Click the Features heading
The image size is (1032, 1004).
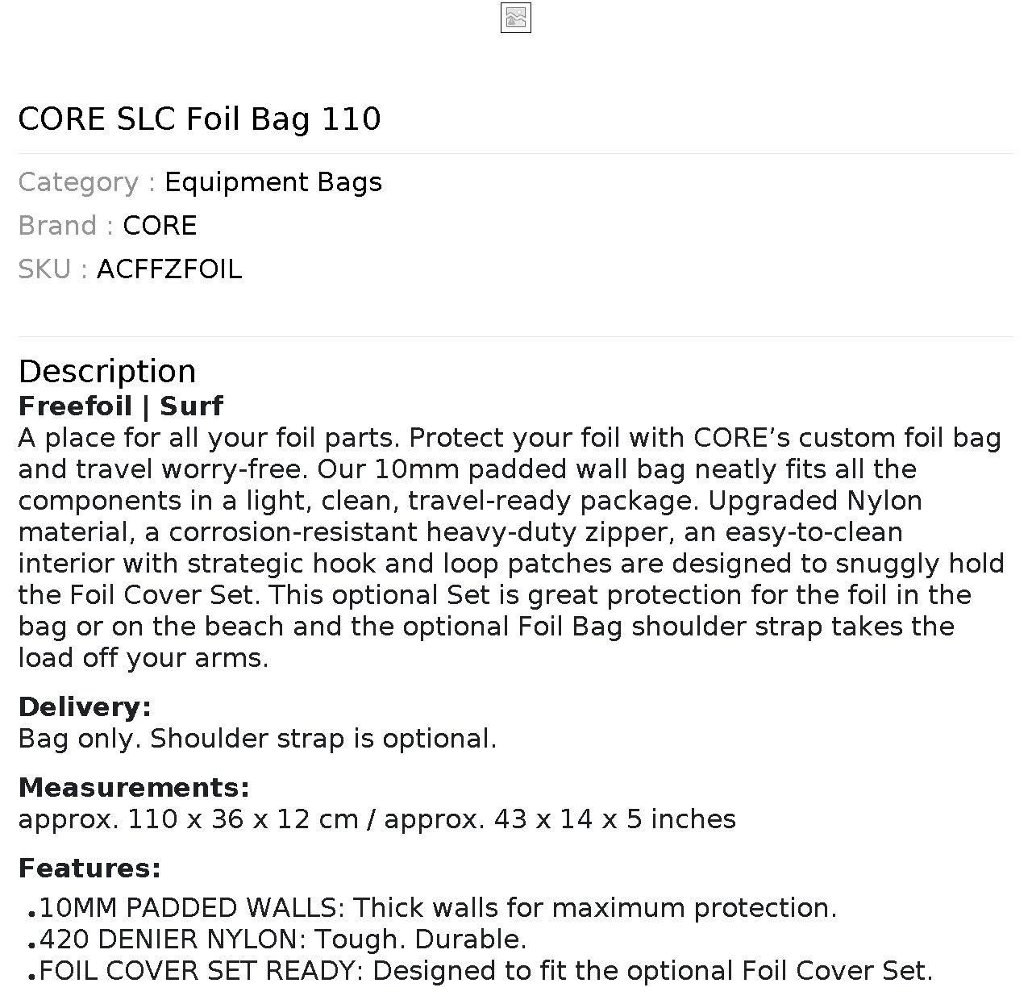(89, 869)
